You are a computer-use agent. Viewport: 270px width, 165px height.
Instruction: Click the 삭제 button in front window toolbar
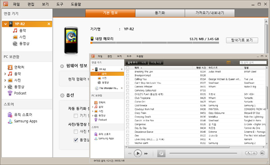[x=144, y=63]
